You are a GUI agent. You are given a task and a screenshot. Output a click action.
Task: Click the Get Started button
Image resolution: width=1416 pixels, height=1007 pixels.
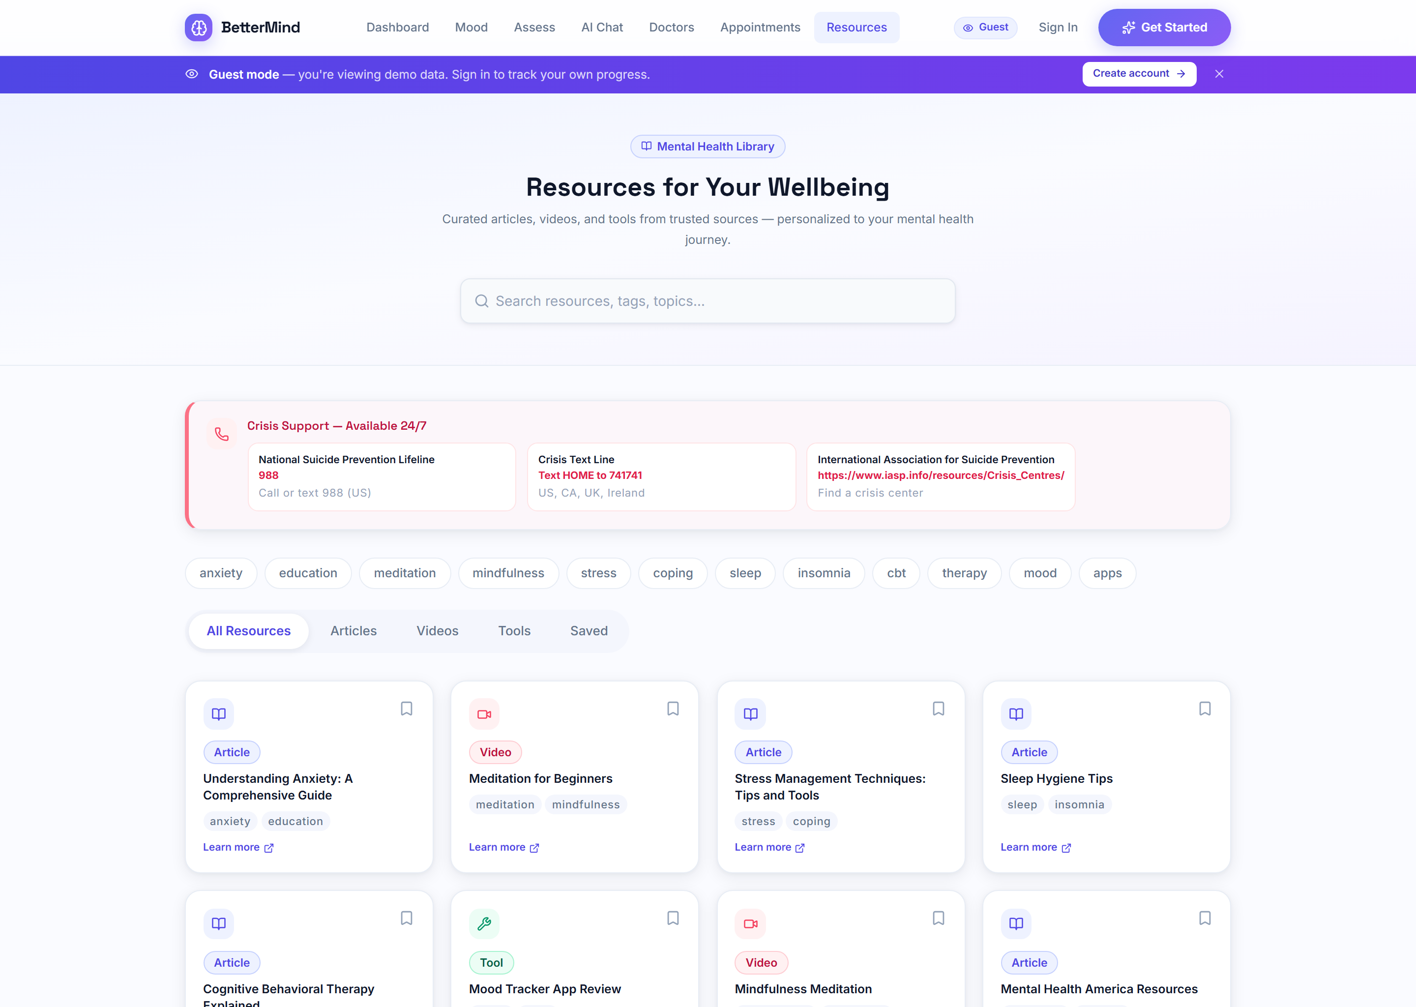(1164, 27)
